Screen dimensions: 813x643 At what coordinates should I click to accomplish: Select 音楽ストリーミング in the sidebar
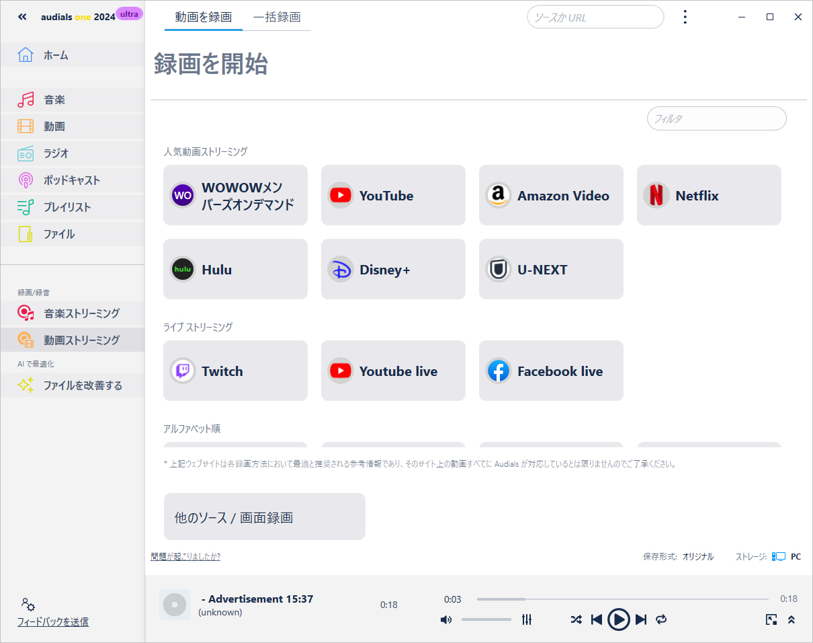tap(72, 313)
